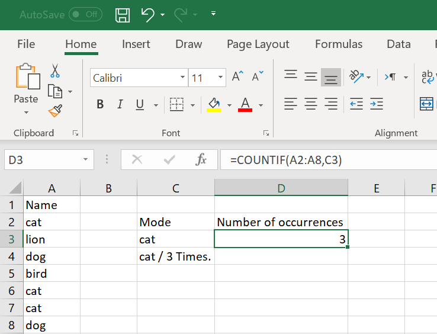Click the Save icon in title bar

(123, 15)
